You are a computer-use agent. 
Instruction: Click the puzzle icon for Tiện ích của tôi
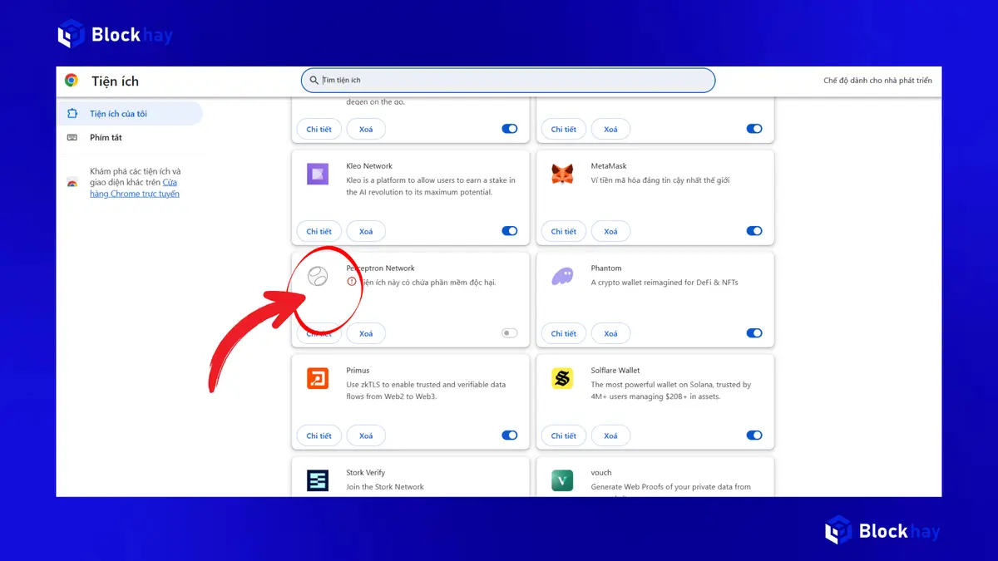(72, 114)
